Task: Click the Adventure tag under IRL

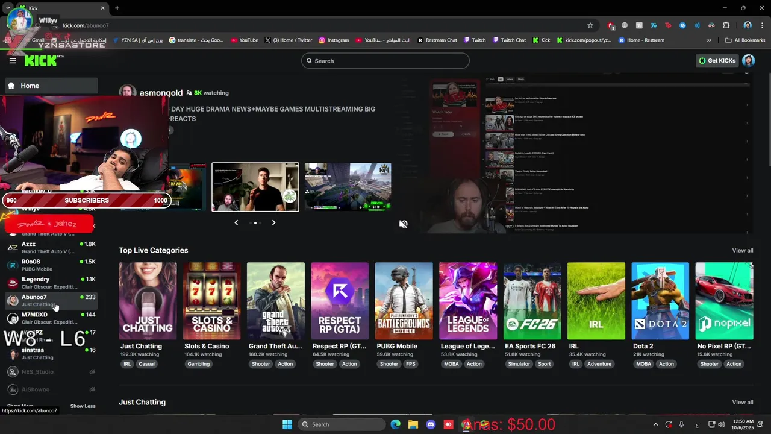Action: [x=599, y=364]
